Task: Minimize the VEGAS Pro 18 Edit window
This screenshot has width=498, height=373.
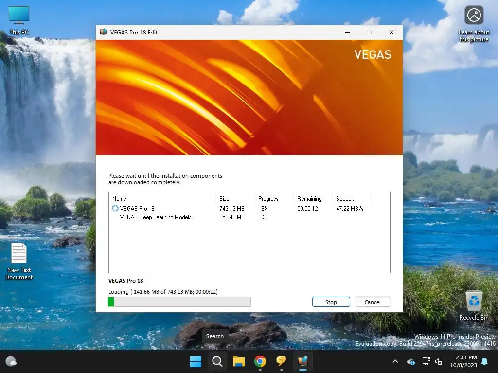Action: click(x=347, y=32)
